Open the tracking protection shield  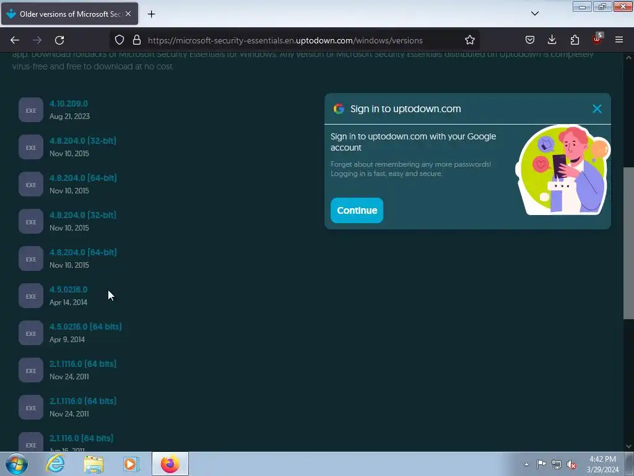point(119,40)
